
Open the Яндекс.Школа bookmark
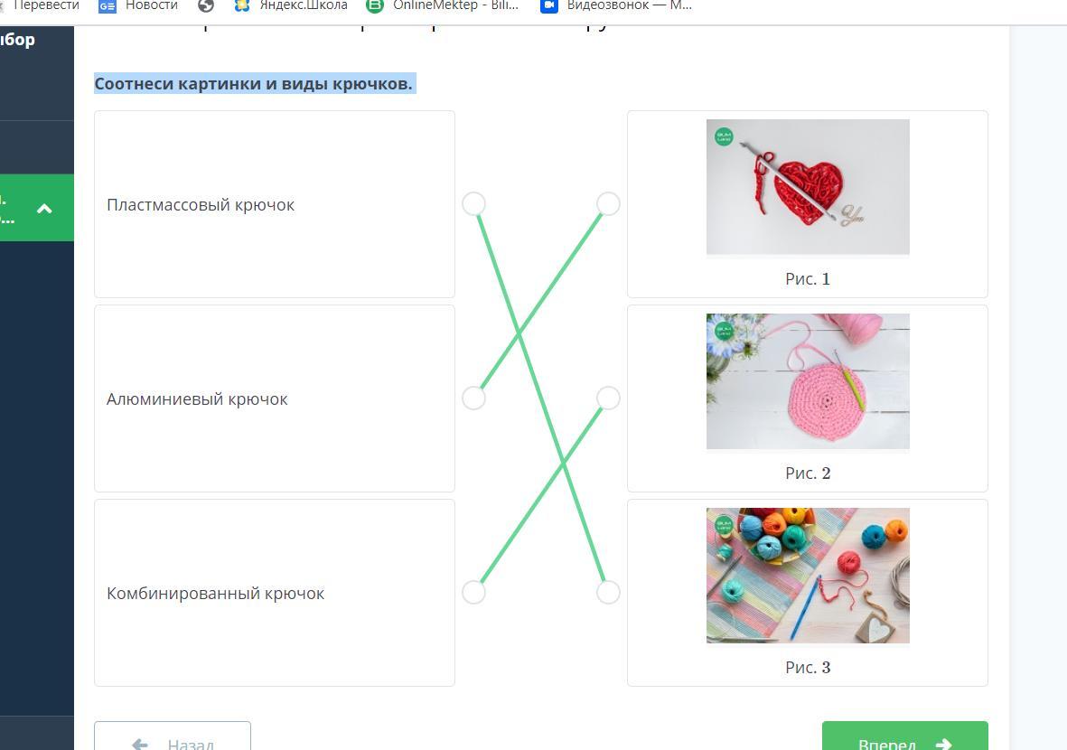point(291,5)
